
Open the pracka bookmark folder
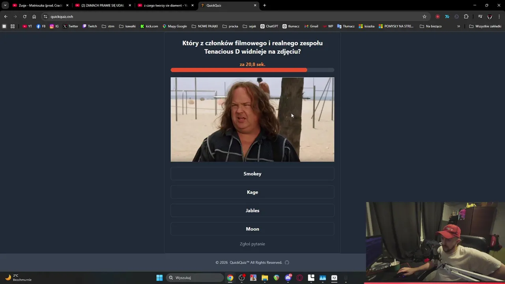tap(230, 26)
